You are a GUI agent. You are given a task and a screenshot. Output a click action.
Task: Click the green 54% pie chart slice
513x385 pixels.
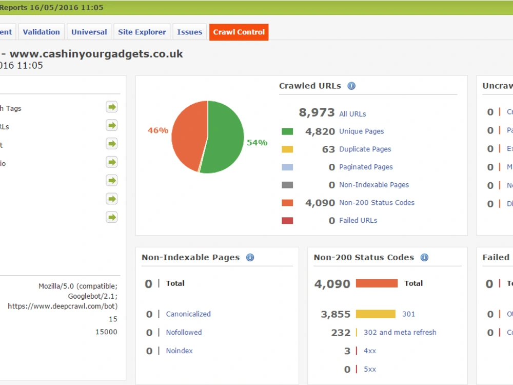point(226,138)
